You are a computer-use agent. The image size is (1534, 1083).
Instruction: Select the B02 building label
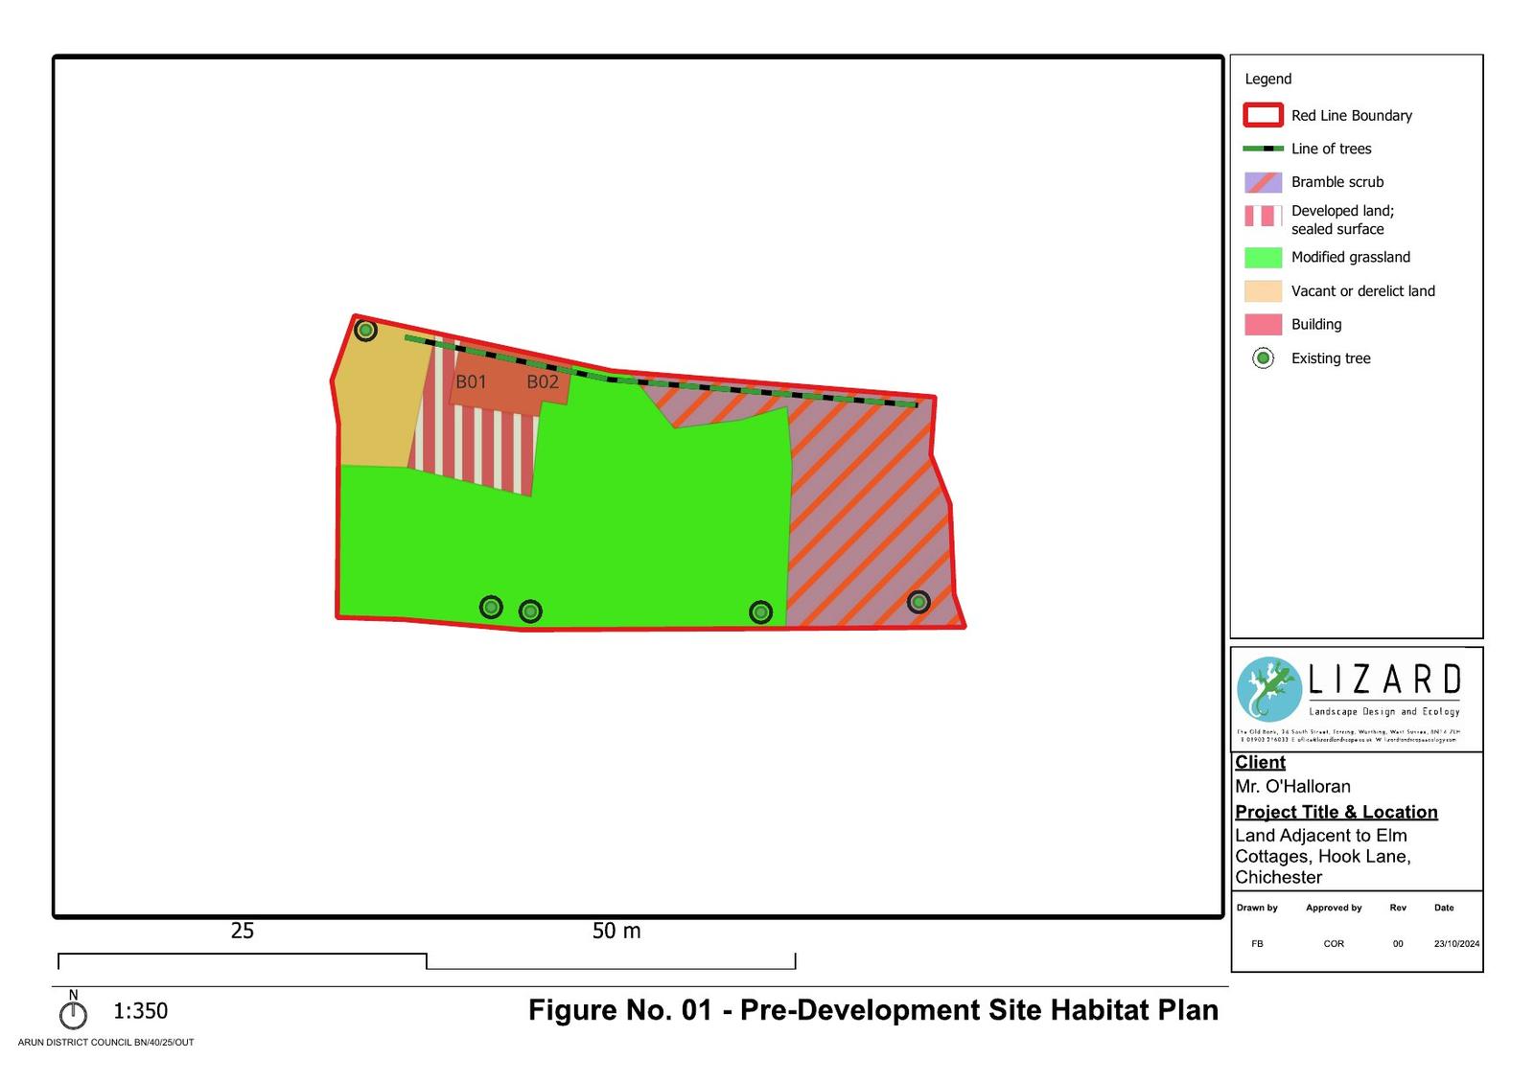click(x=543, y=381)
